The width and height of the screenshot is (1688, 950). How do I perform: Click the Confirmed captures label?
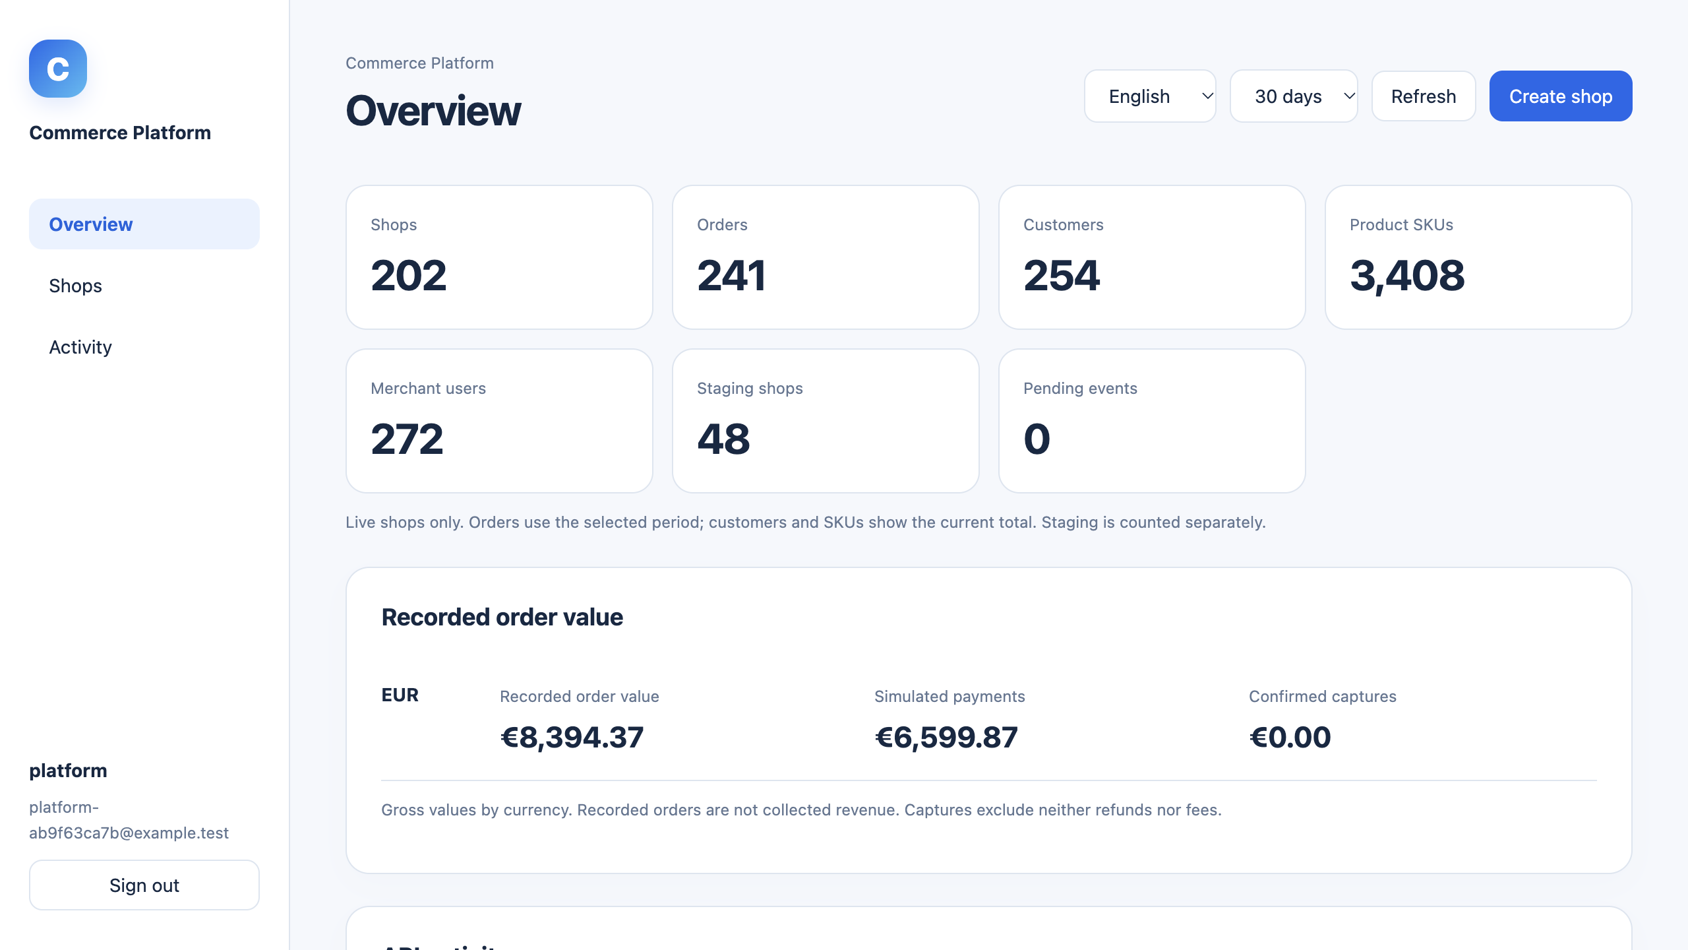[x=1323, y=697]
